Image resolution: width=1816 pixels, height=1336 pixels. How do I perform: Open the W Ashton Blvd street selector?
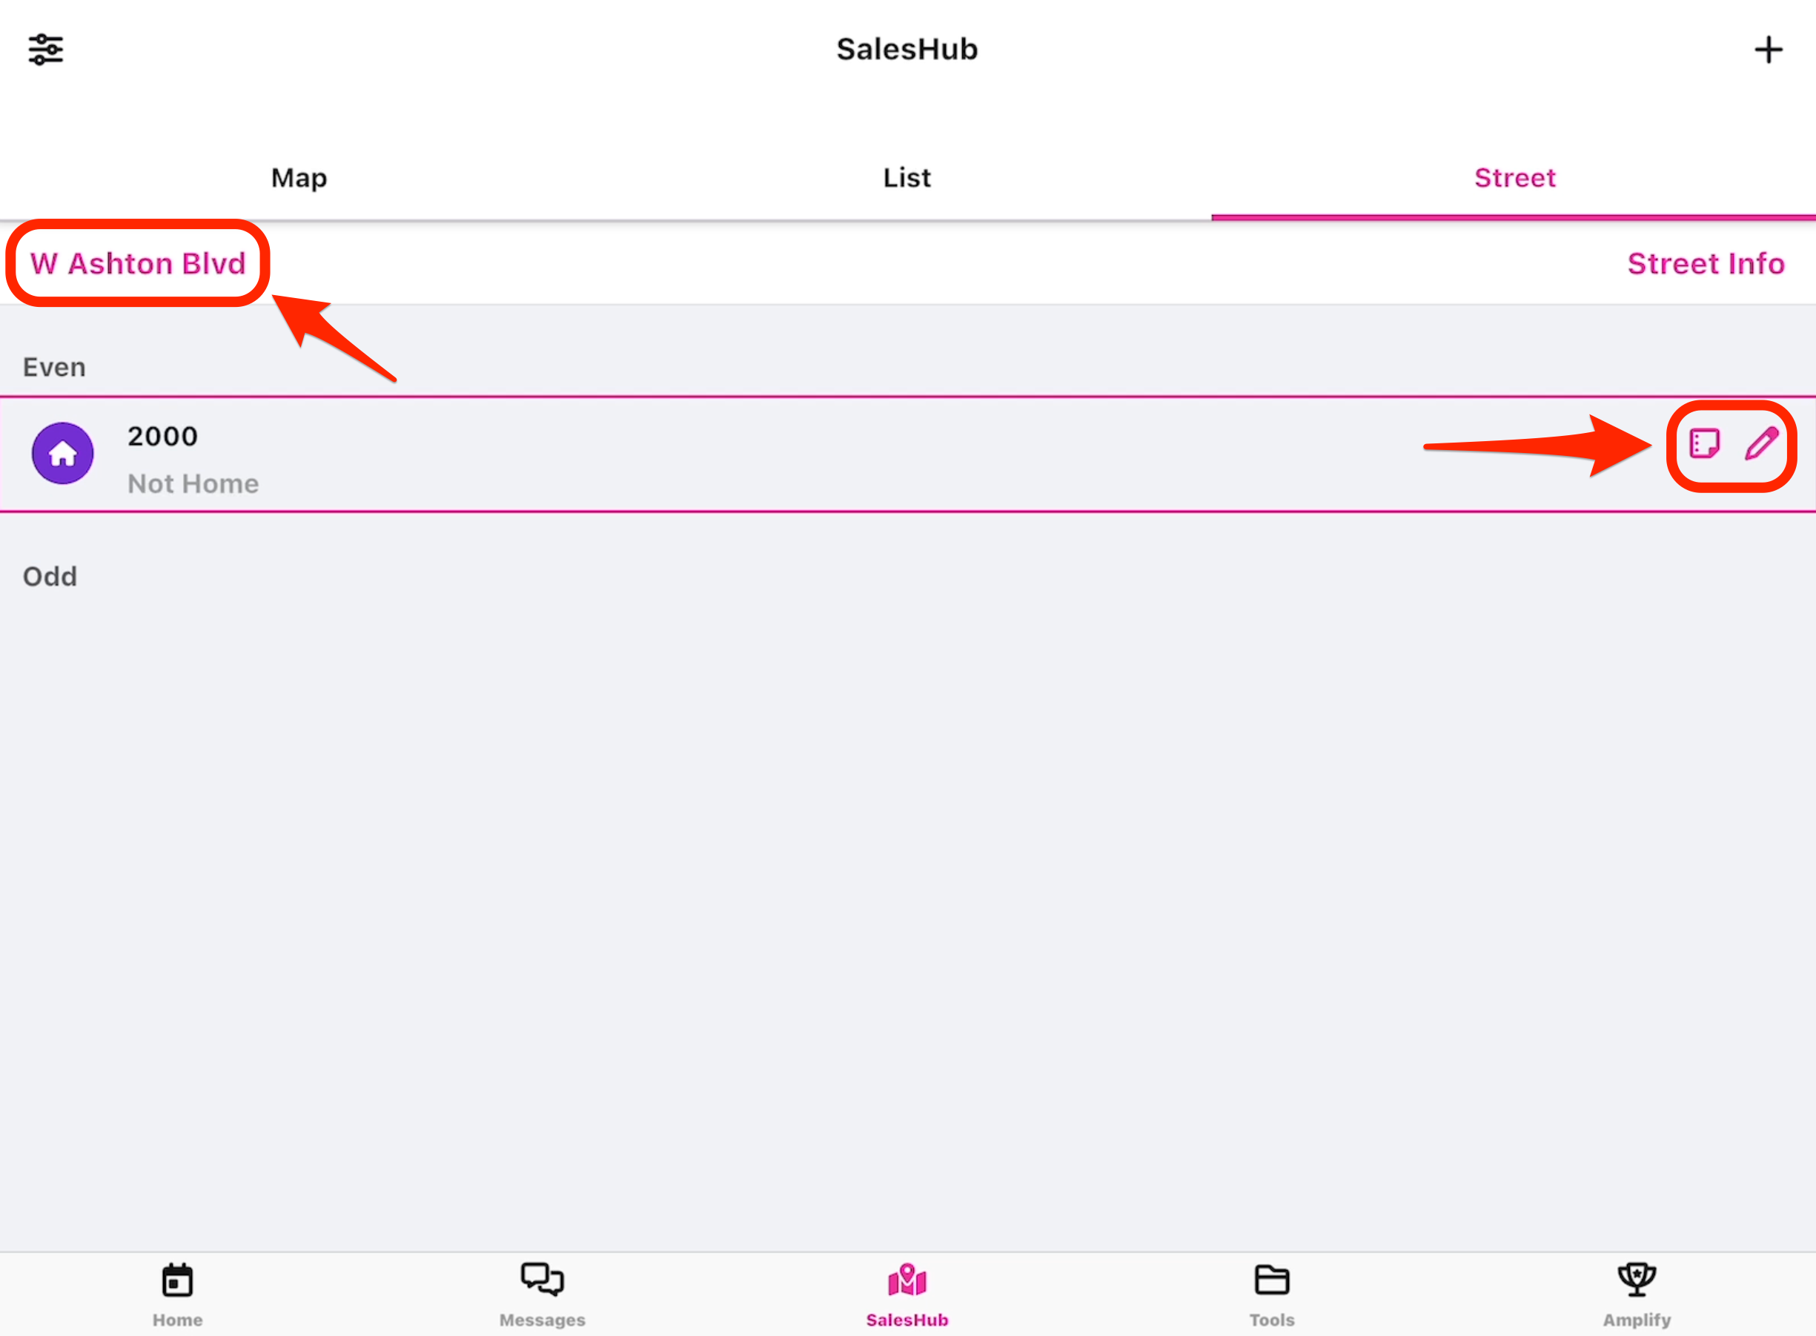139,264
